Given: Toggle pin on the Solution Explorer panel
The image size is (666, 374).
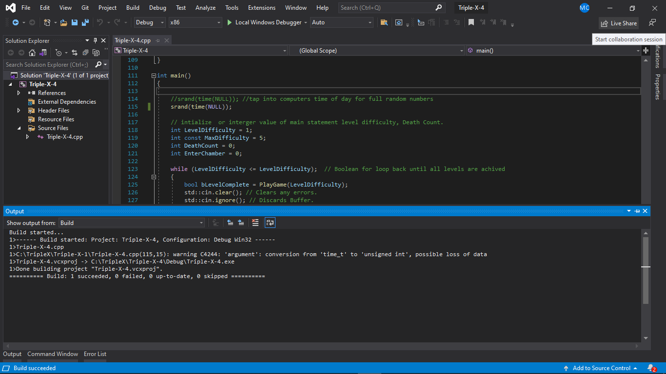Looking at the screenshot, I should click(96, 40).
